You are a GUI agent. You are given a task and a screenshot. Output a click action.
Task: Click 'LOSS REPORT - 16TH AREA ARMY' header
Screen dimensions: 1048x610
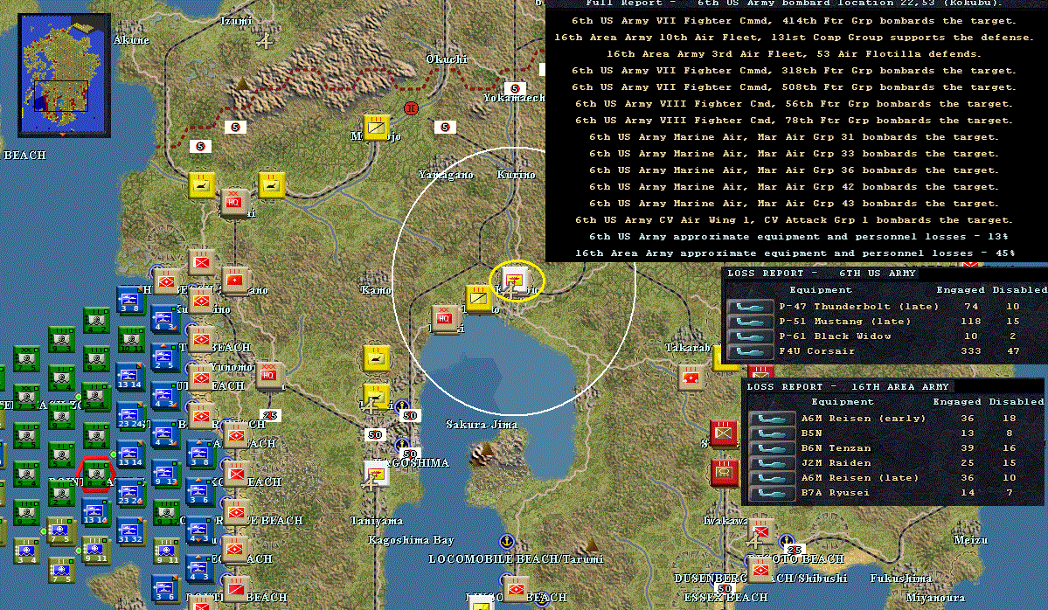[x=848, y=387]
